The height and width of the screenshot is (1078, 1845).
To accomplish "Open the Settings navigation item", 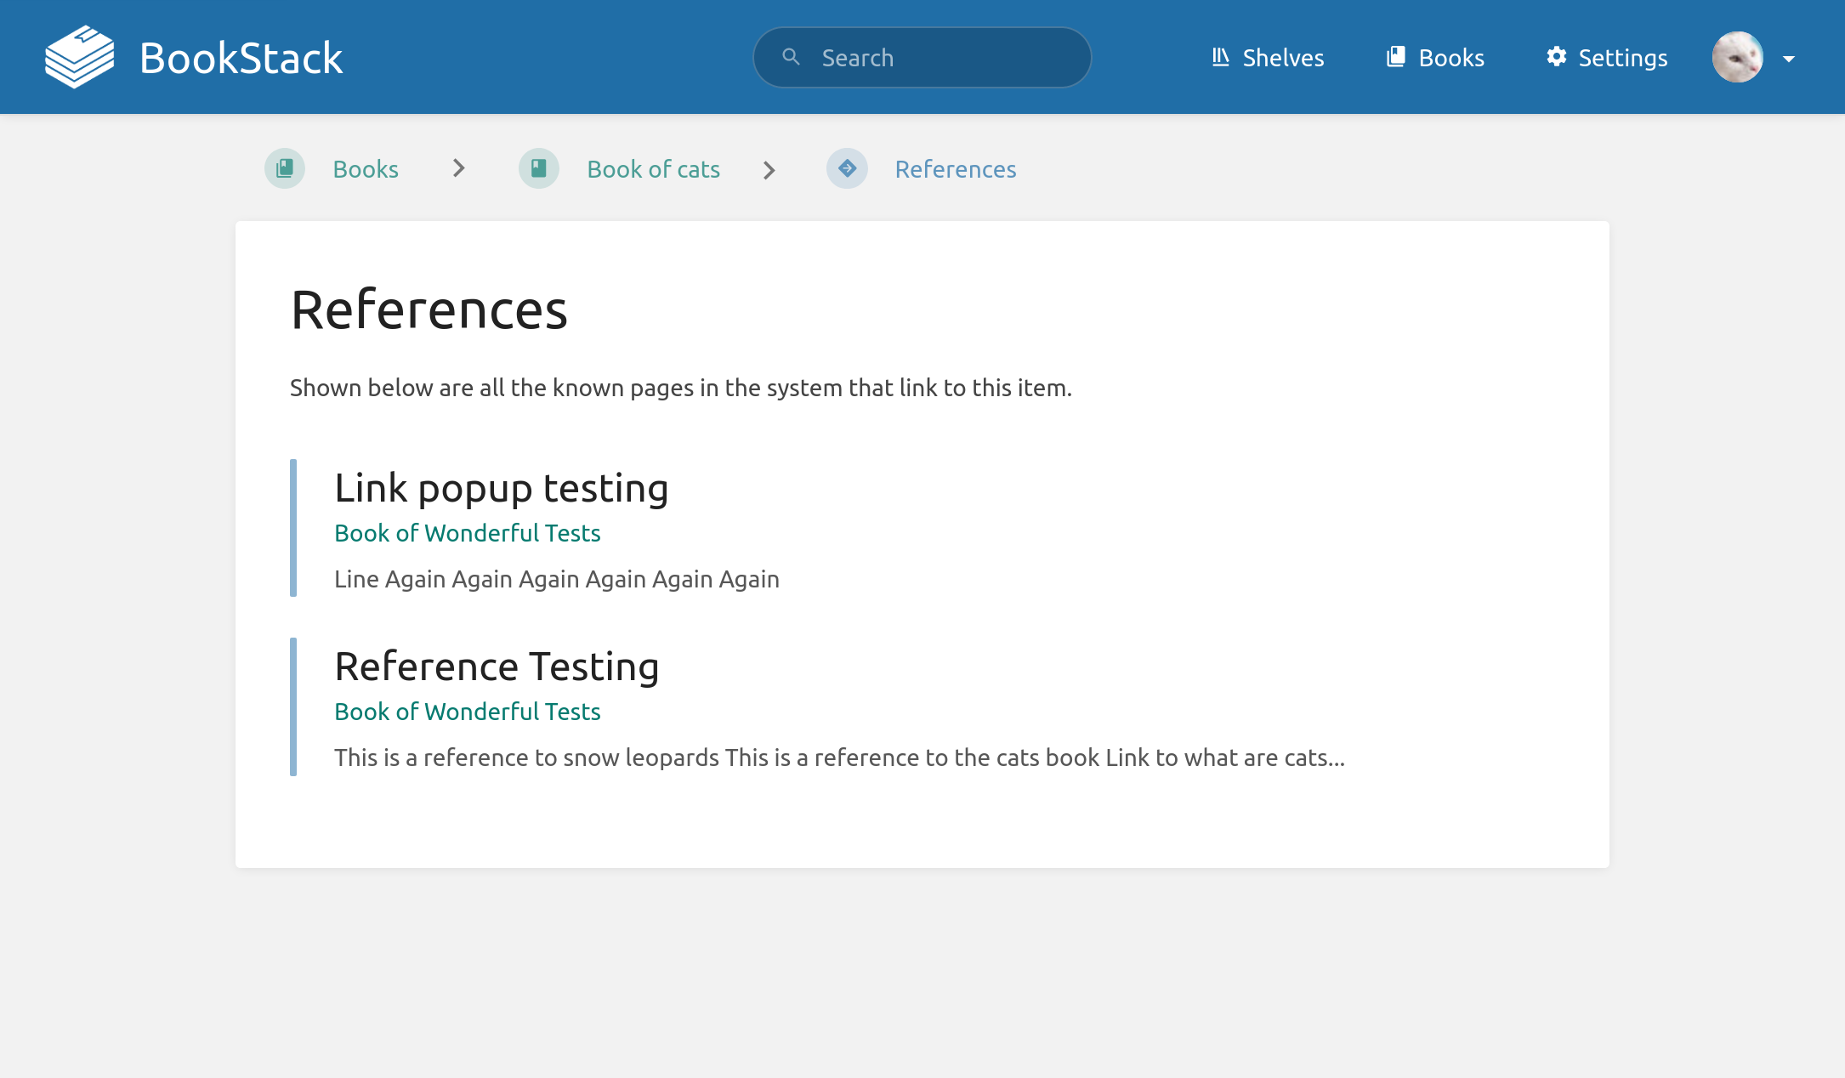I will (x=1622, y=57).
